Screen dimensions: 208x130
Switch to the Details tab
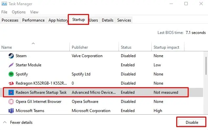click(107, 20)
